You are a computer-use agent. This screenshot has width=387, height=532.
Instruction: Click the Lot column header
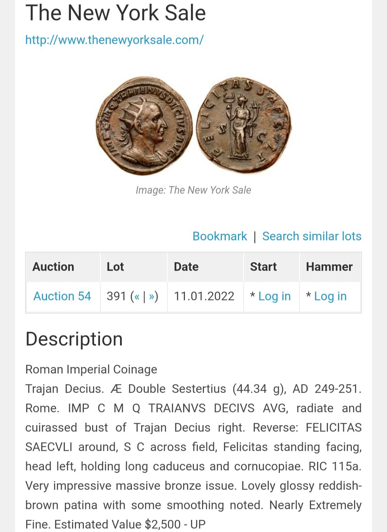pos(115,267)
